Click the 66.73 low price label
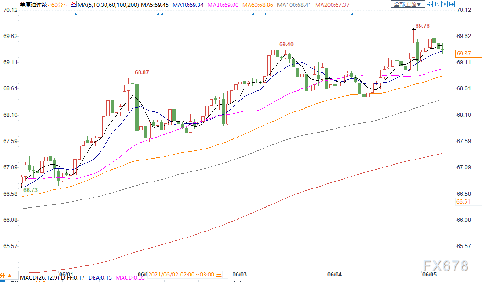Image resolution: width=482 pixels, height=282 pixels. [30, 190]
